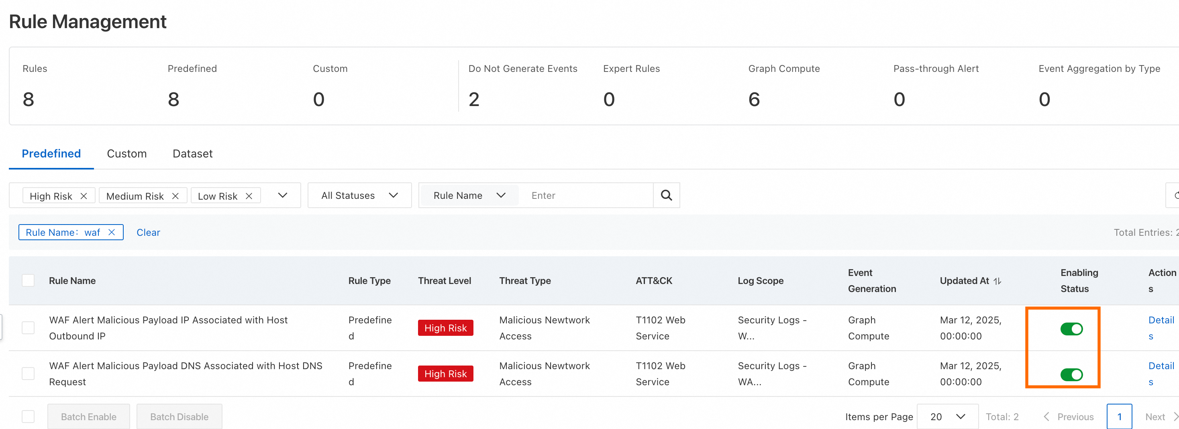The height and width of the screenshot is (429, 1179).
Task: Click the Clear filters link
Action: (x=148, y=232)
